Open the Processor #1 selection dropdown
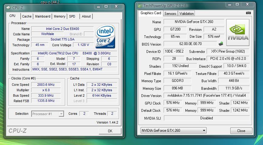The image size is (263, 145). pos(48,114)
